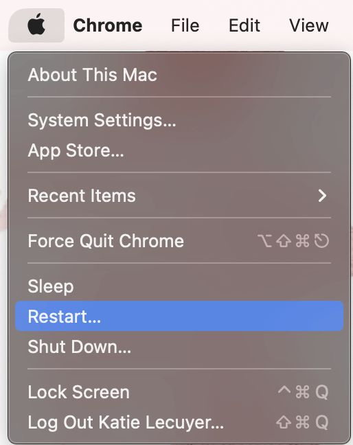Put the Mac to Sleep

(179, 286)
